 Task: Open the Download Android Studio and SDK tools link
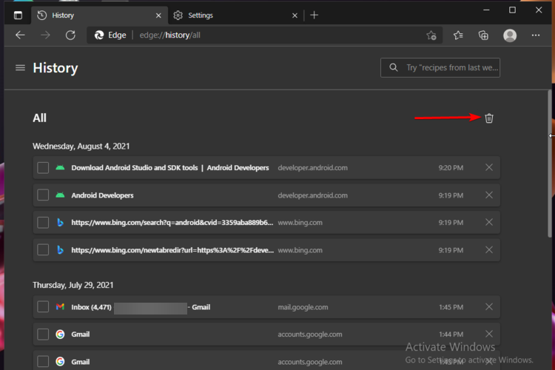(169, 168)
